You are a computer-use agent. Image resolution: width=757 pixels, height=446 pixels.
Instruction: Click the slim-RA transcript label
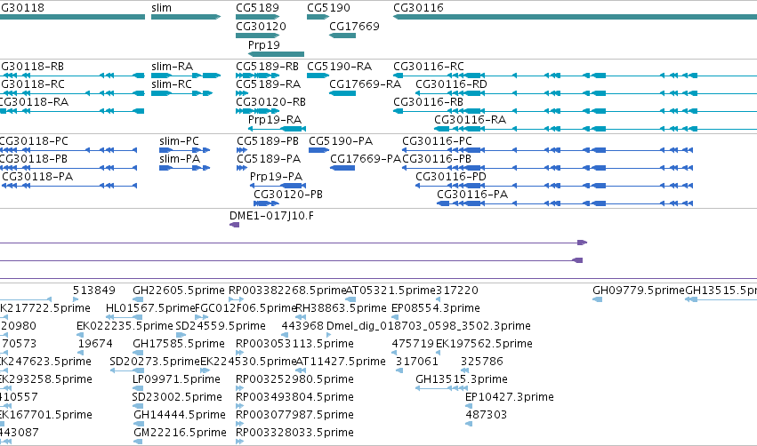pyautogui.click(x=173, y=67)
